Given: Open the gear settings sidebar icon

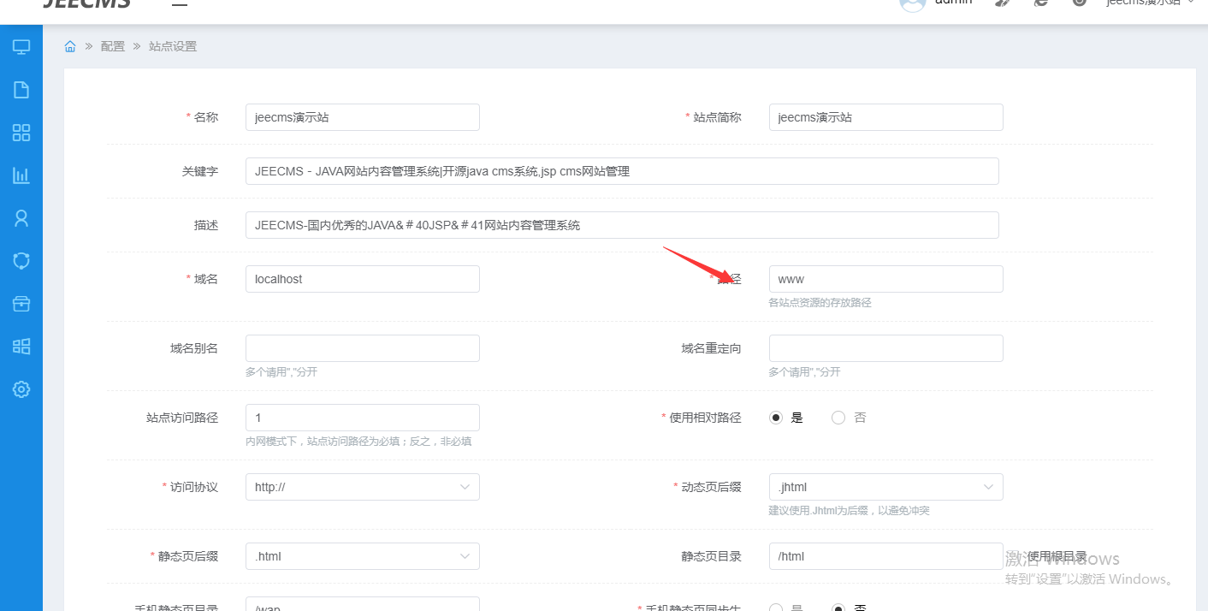Looking at the screenshot, I should (x=21, y=389).
